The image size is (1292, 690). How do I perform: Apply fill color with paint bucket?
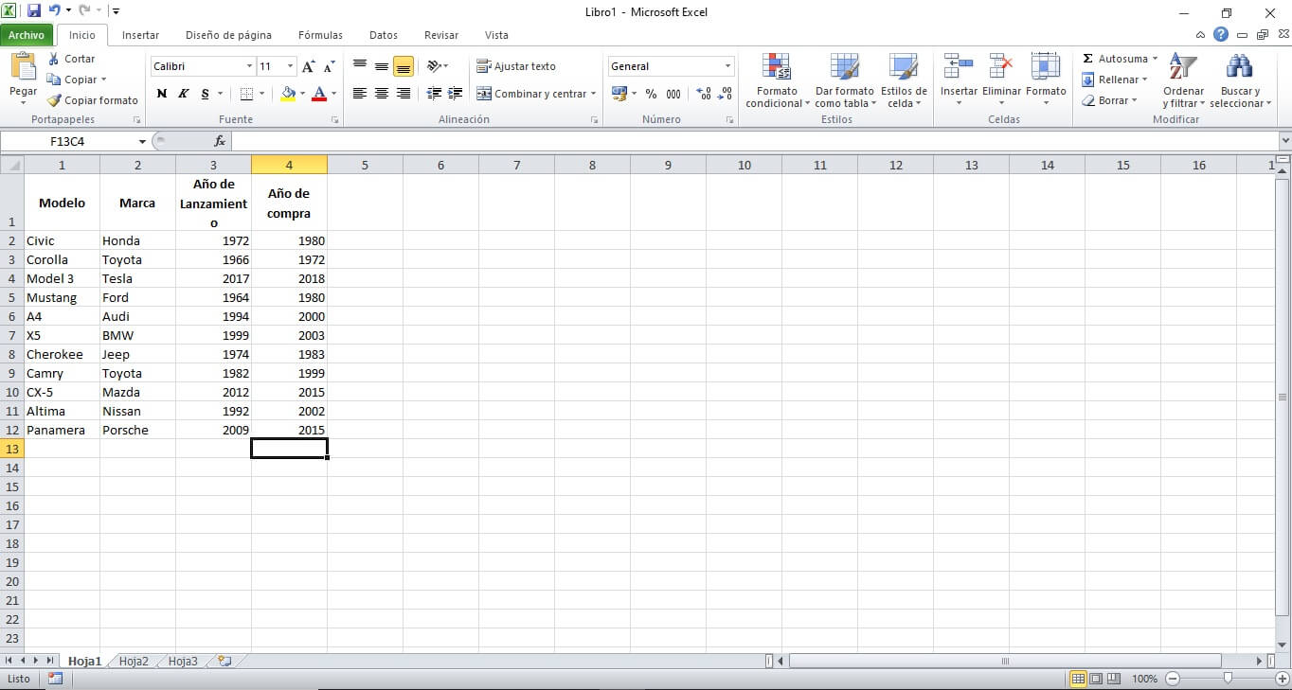click(x=288, y=94)
